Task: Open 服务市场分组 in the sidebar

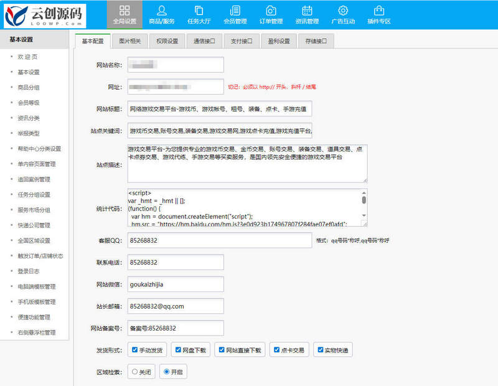Action: pos(34,210)
